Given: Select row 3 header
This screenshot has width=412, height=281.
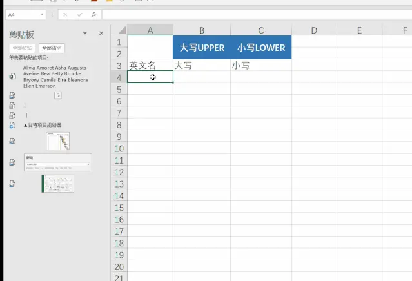Looking at the screenshot, I should 119,65.
